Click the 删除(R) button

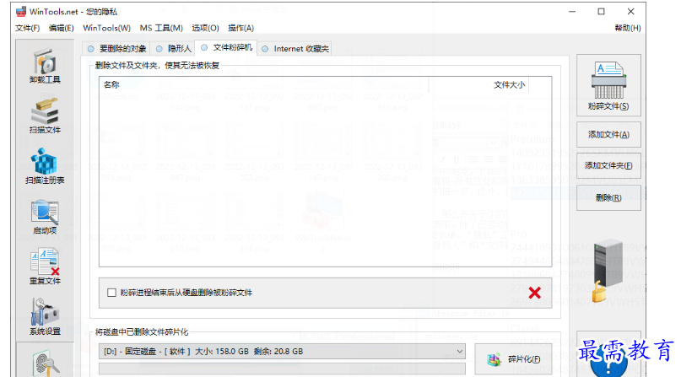[608, 198]
